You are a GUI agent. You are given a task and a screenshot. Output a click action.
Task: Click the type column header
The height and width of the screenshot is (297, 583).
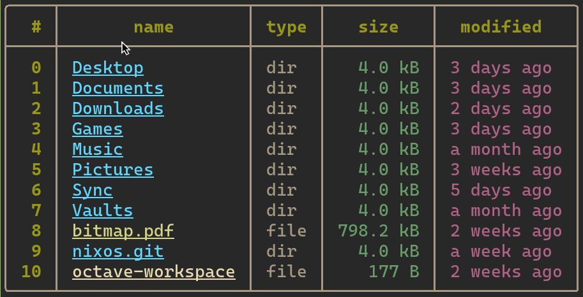(286, 27)
